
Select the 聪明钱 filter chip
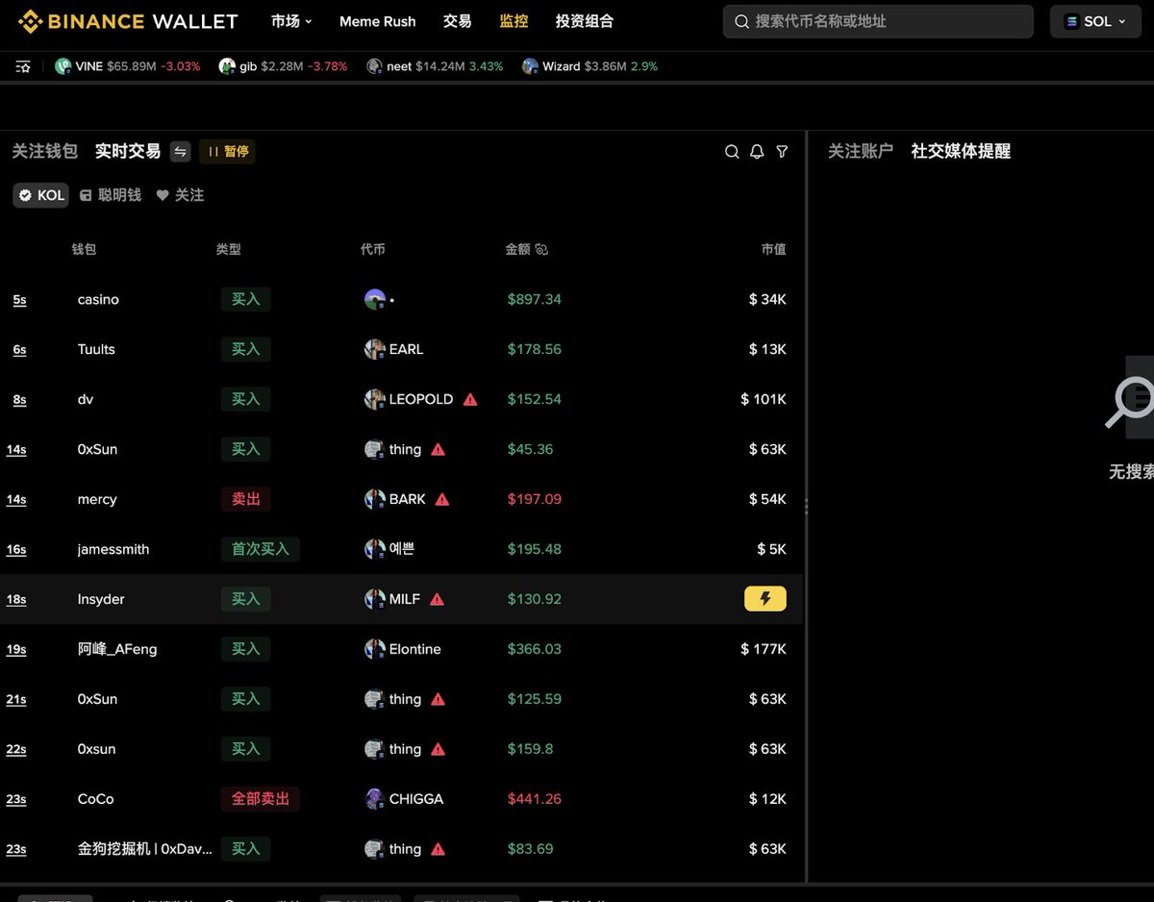[110, 195]
